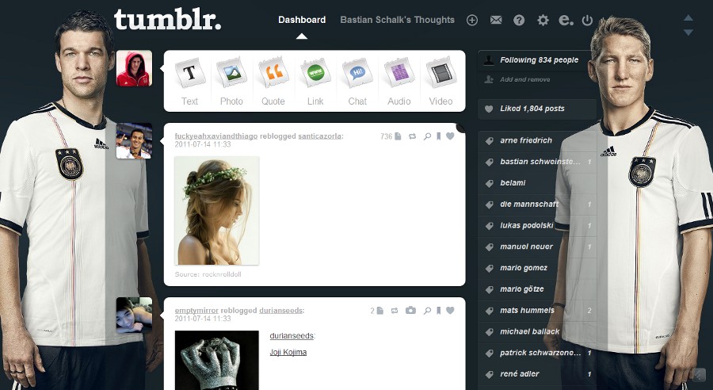Screen dimensions: 713x390
Task: Click the plus icon in the header
Action: 472,20
